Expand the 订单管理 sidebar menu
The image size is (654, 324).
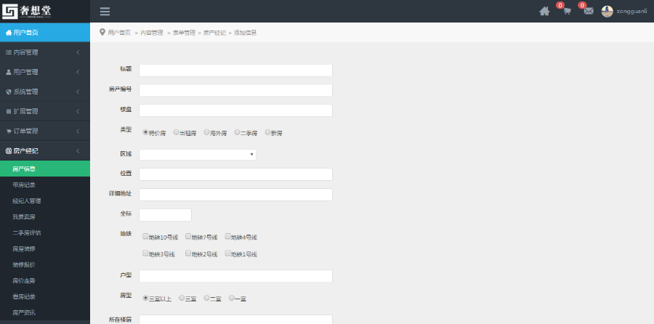click(x=45, y=131)
